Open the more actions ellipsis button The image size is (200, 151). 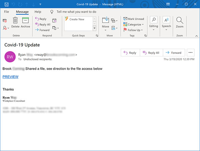tap(191, 52)
